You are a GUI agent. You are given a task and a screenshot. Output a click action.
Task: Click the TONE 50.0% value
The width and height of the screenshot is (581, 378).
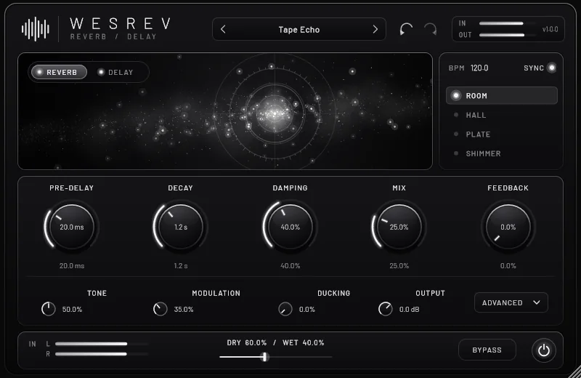pyautogui.click(x=72, y=310)
